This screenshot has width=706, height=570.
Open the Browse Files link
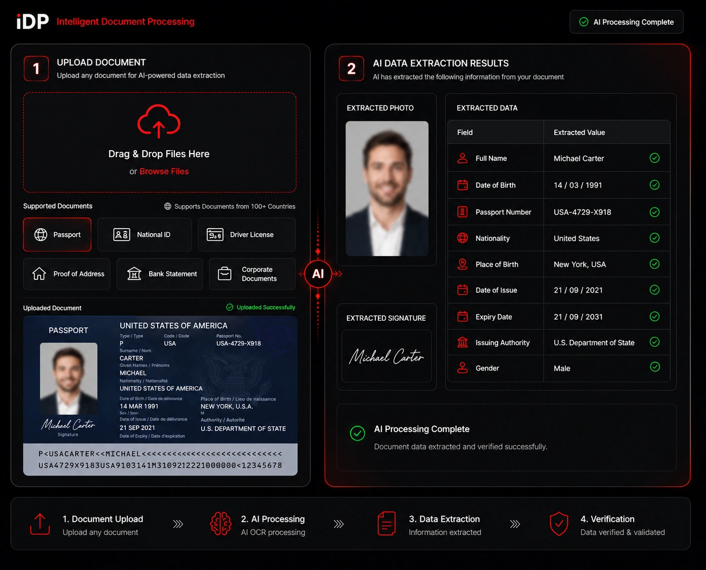coord(164,171)
